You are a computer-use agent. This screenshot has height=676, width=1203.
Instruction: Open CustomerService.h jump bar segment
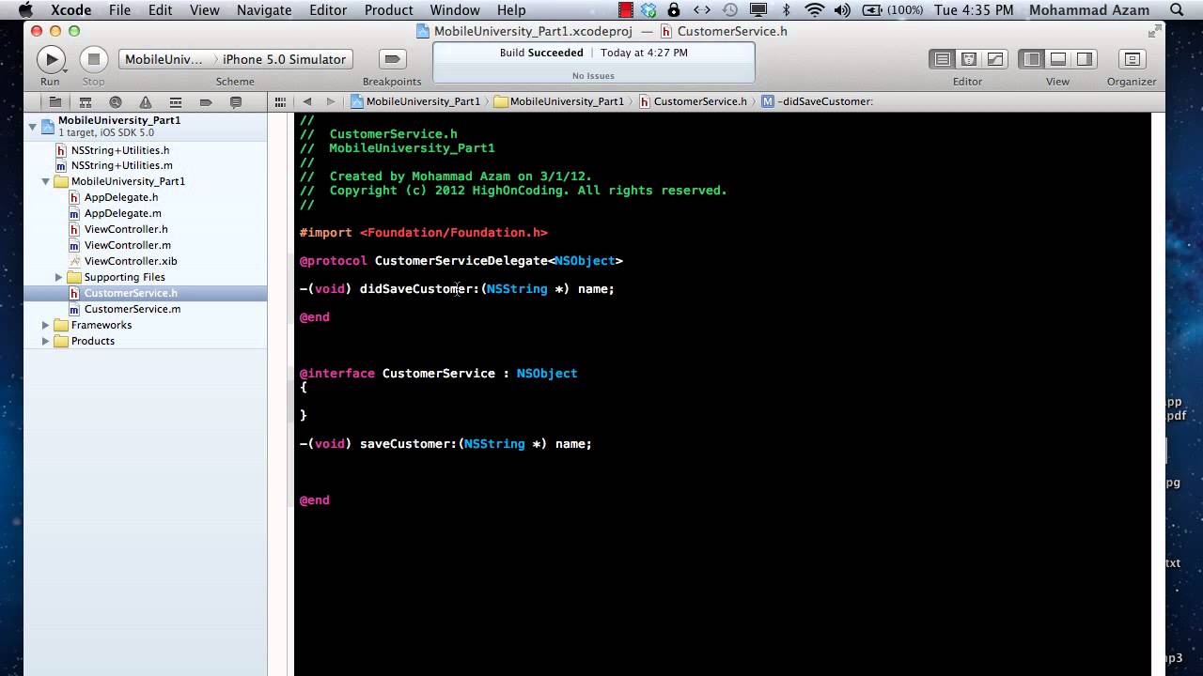pos(693,101)
